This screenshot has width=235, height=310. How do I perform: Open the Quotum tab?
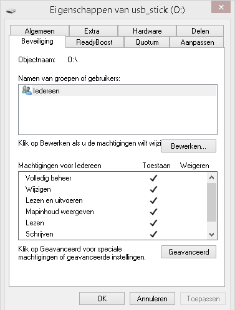click(147, 42)
